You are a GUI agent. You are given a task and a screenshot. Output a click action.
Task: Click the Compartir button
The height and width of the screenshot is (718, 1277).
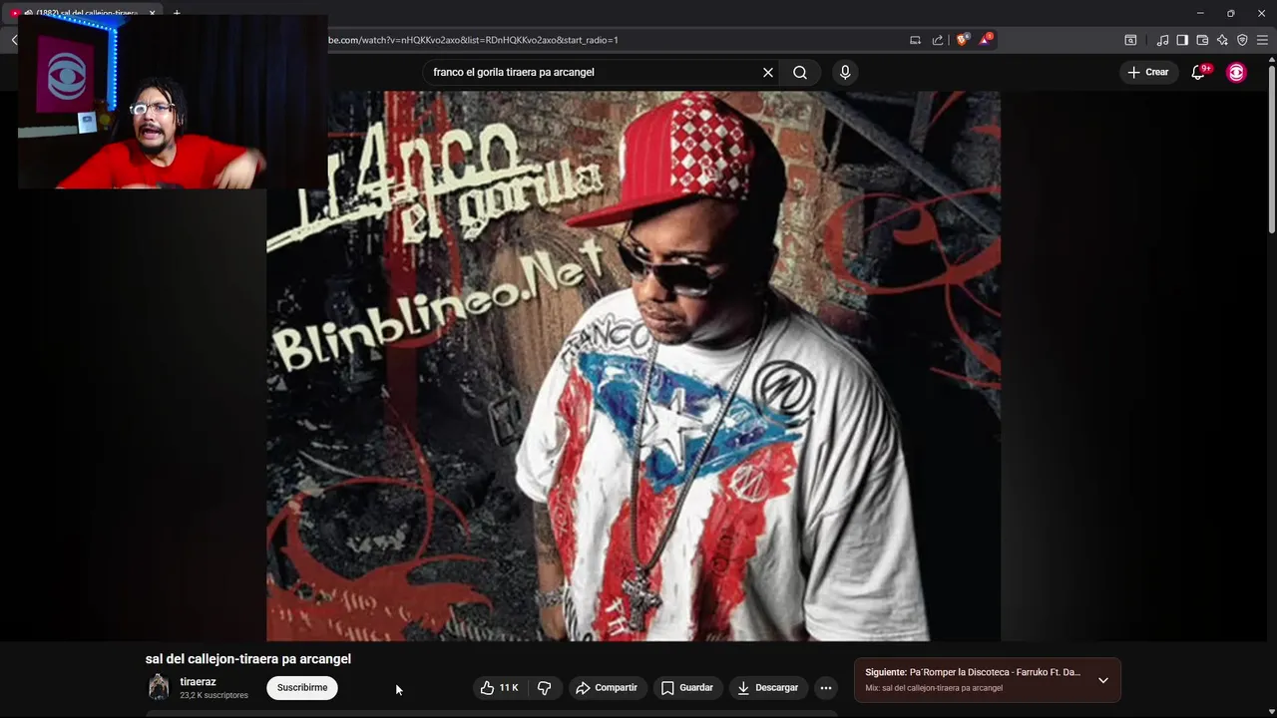[x=607, y=687]
